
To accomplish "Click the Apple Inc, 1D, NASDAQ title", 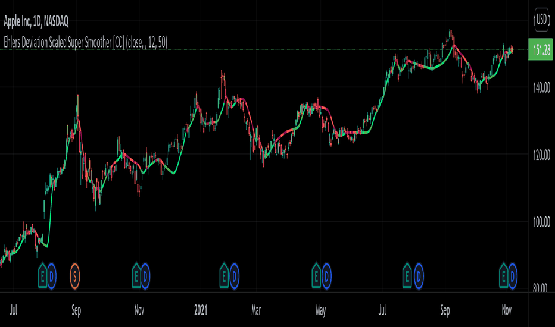I will click(36, 22).
